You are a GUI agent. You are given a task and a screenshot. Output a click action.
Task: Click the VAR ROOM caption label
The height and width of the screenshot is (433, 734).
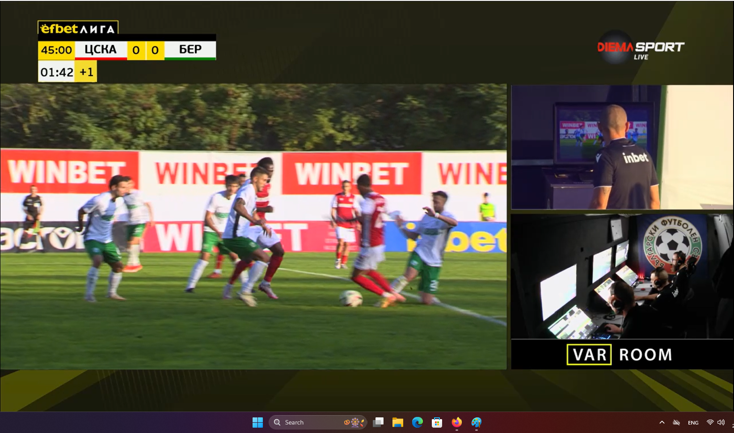(x=620, y=355)
